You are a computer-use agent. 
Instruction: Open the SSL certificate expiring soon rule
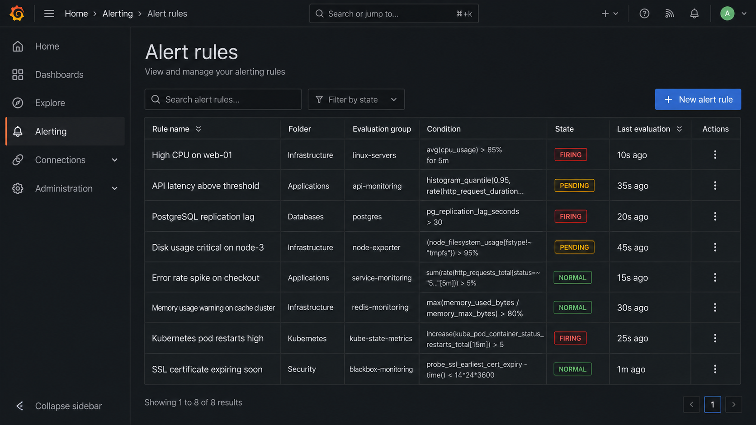pos(207,369)
